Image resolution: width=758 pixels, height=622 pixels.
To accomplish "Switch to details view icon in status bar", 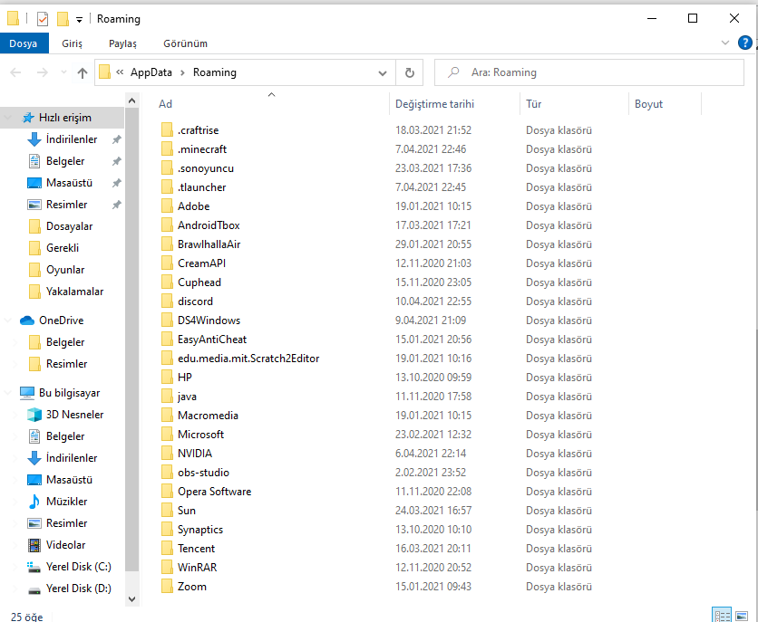I will pos(722,616).
